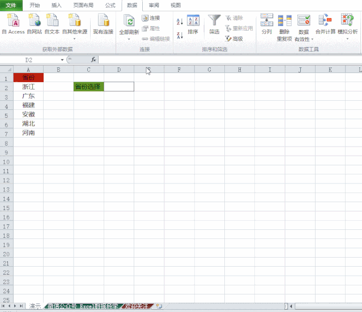The image size is (362, 312).
Task: Switch to the 视图 (View) tab
Action: (x=176, y=5)
